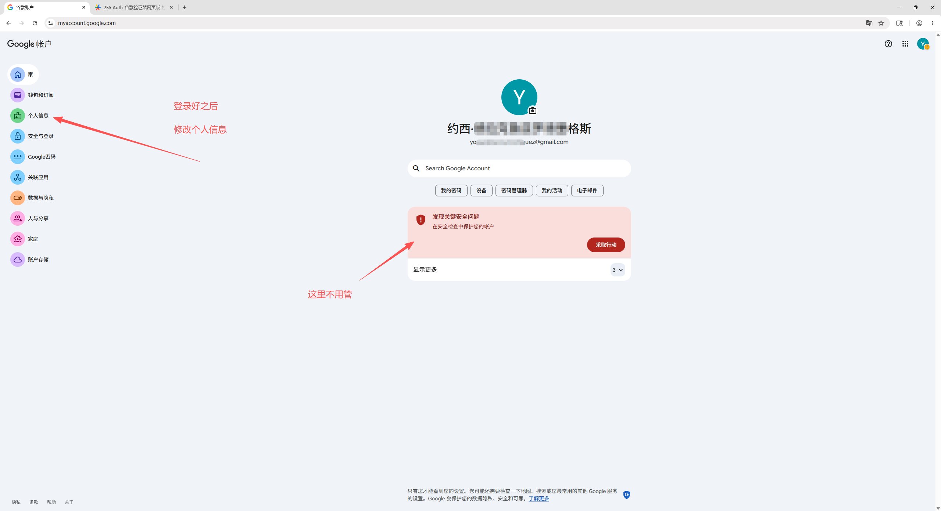Click the gmail.com email address text

pos(519,142)
